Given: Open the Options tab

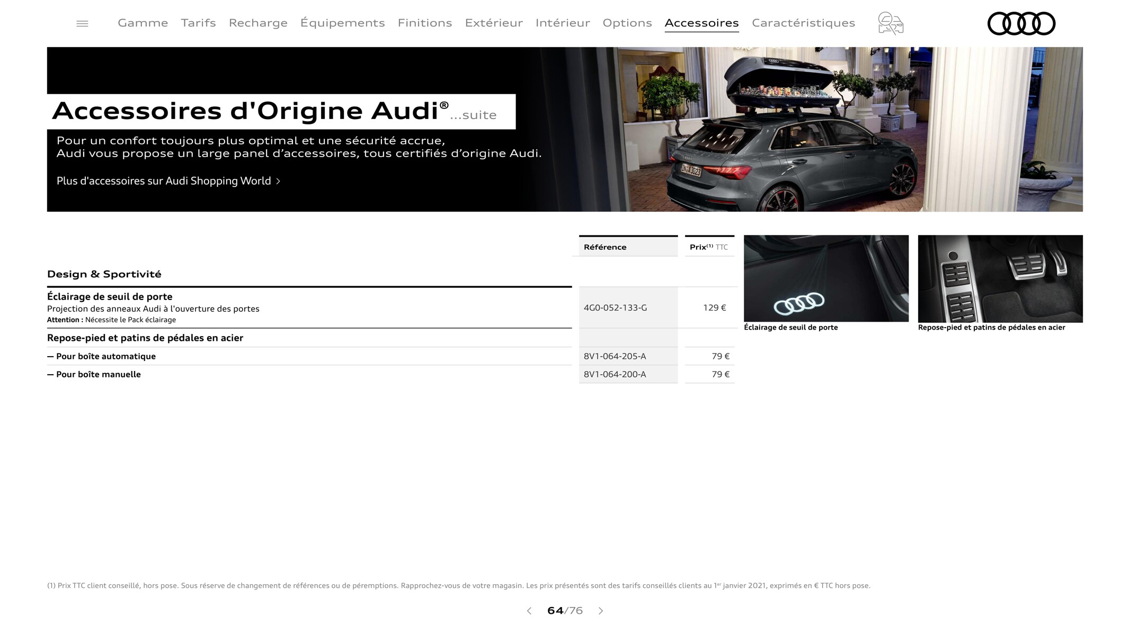Looking at the screenshot, I should click(x=627, y=23).
